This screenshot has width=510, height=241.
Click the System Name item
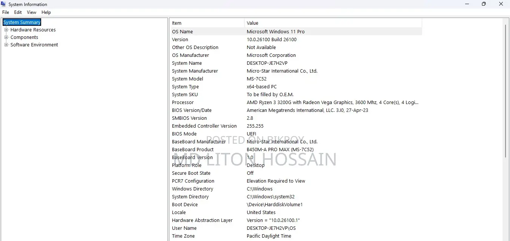pos(187,63)
